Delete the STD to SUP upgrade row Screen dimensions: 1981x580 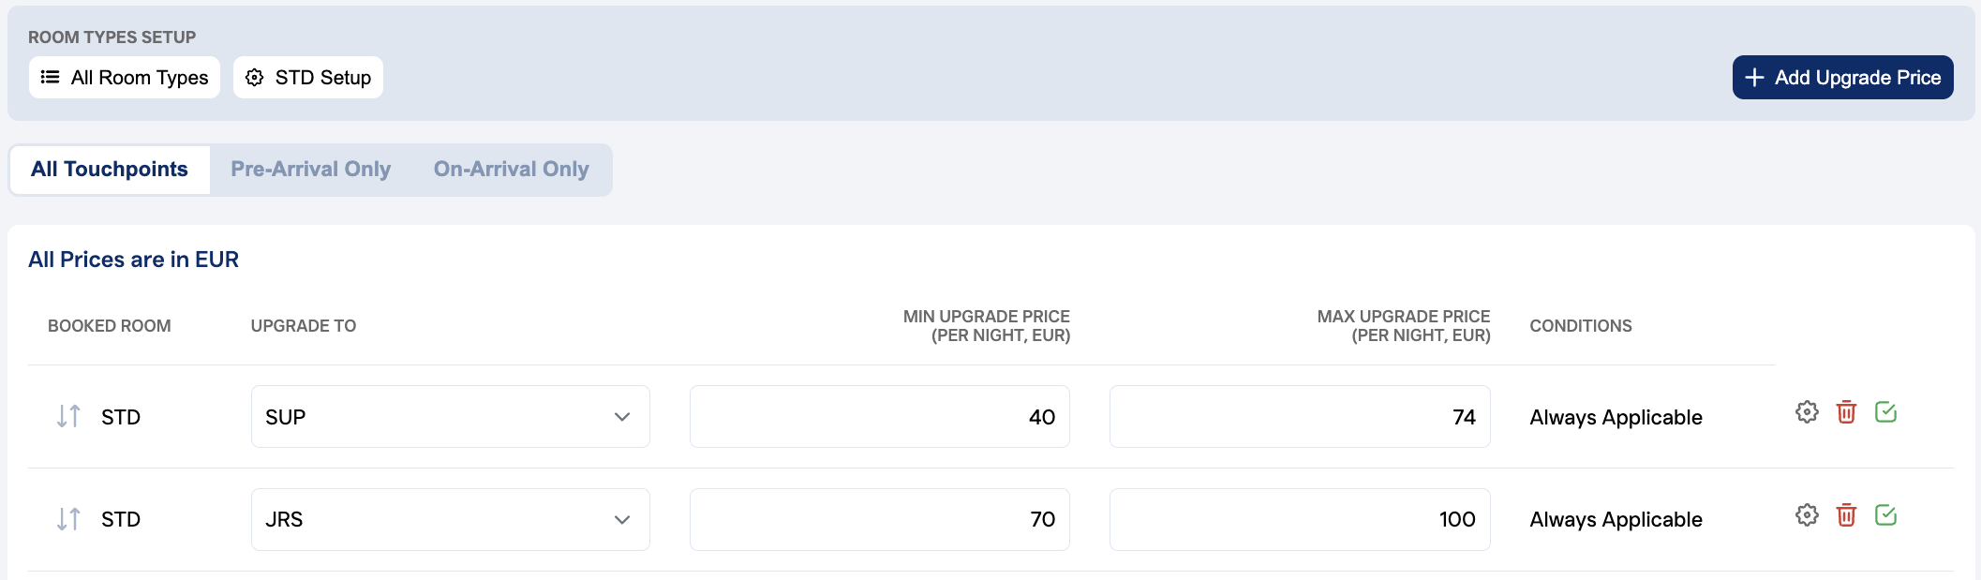(x=1846, y=412)
